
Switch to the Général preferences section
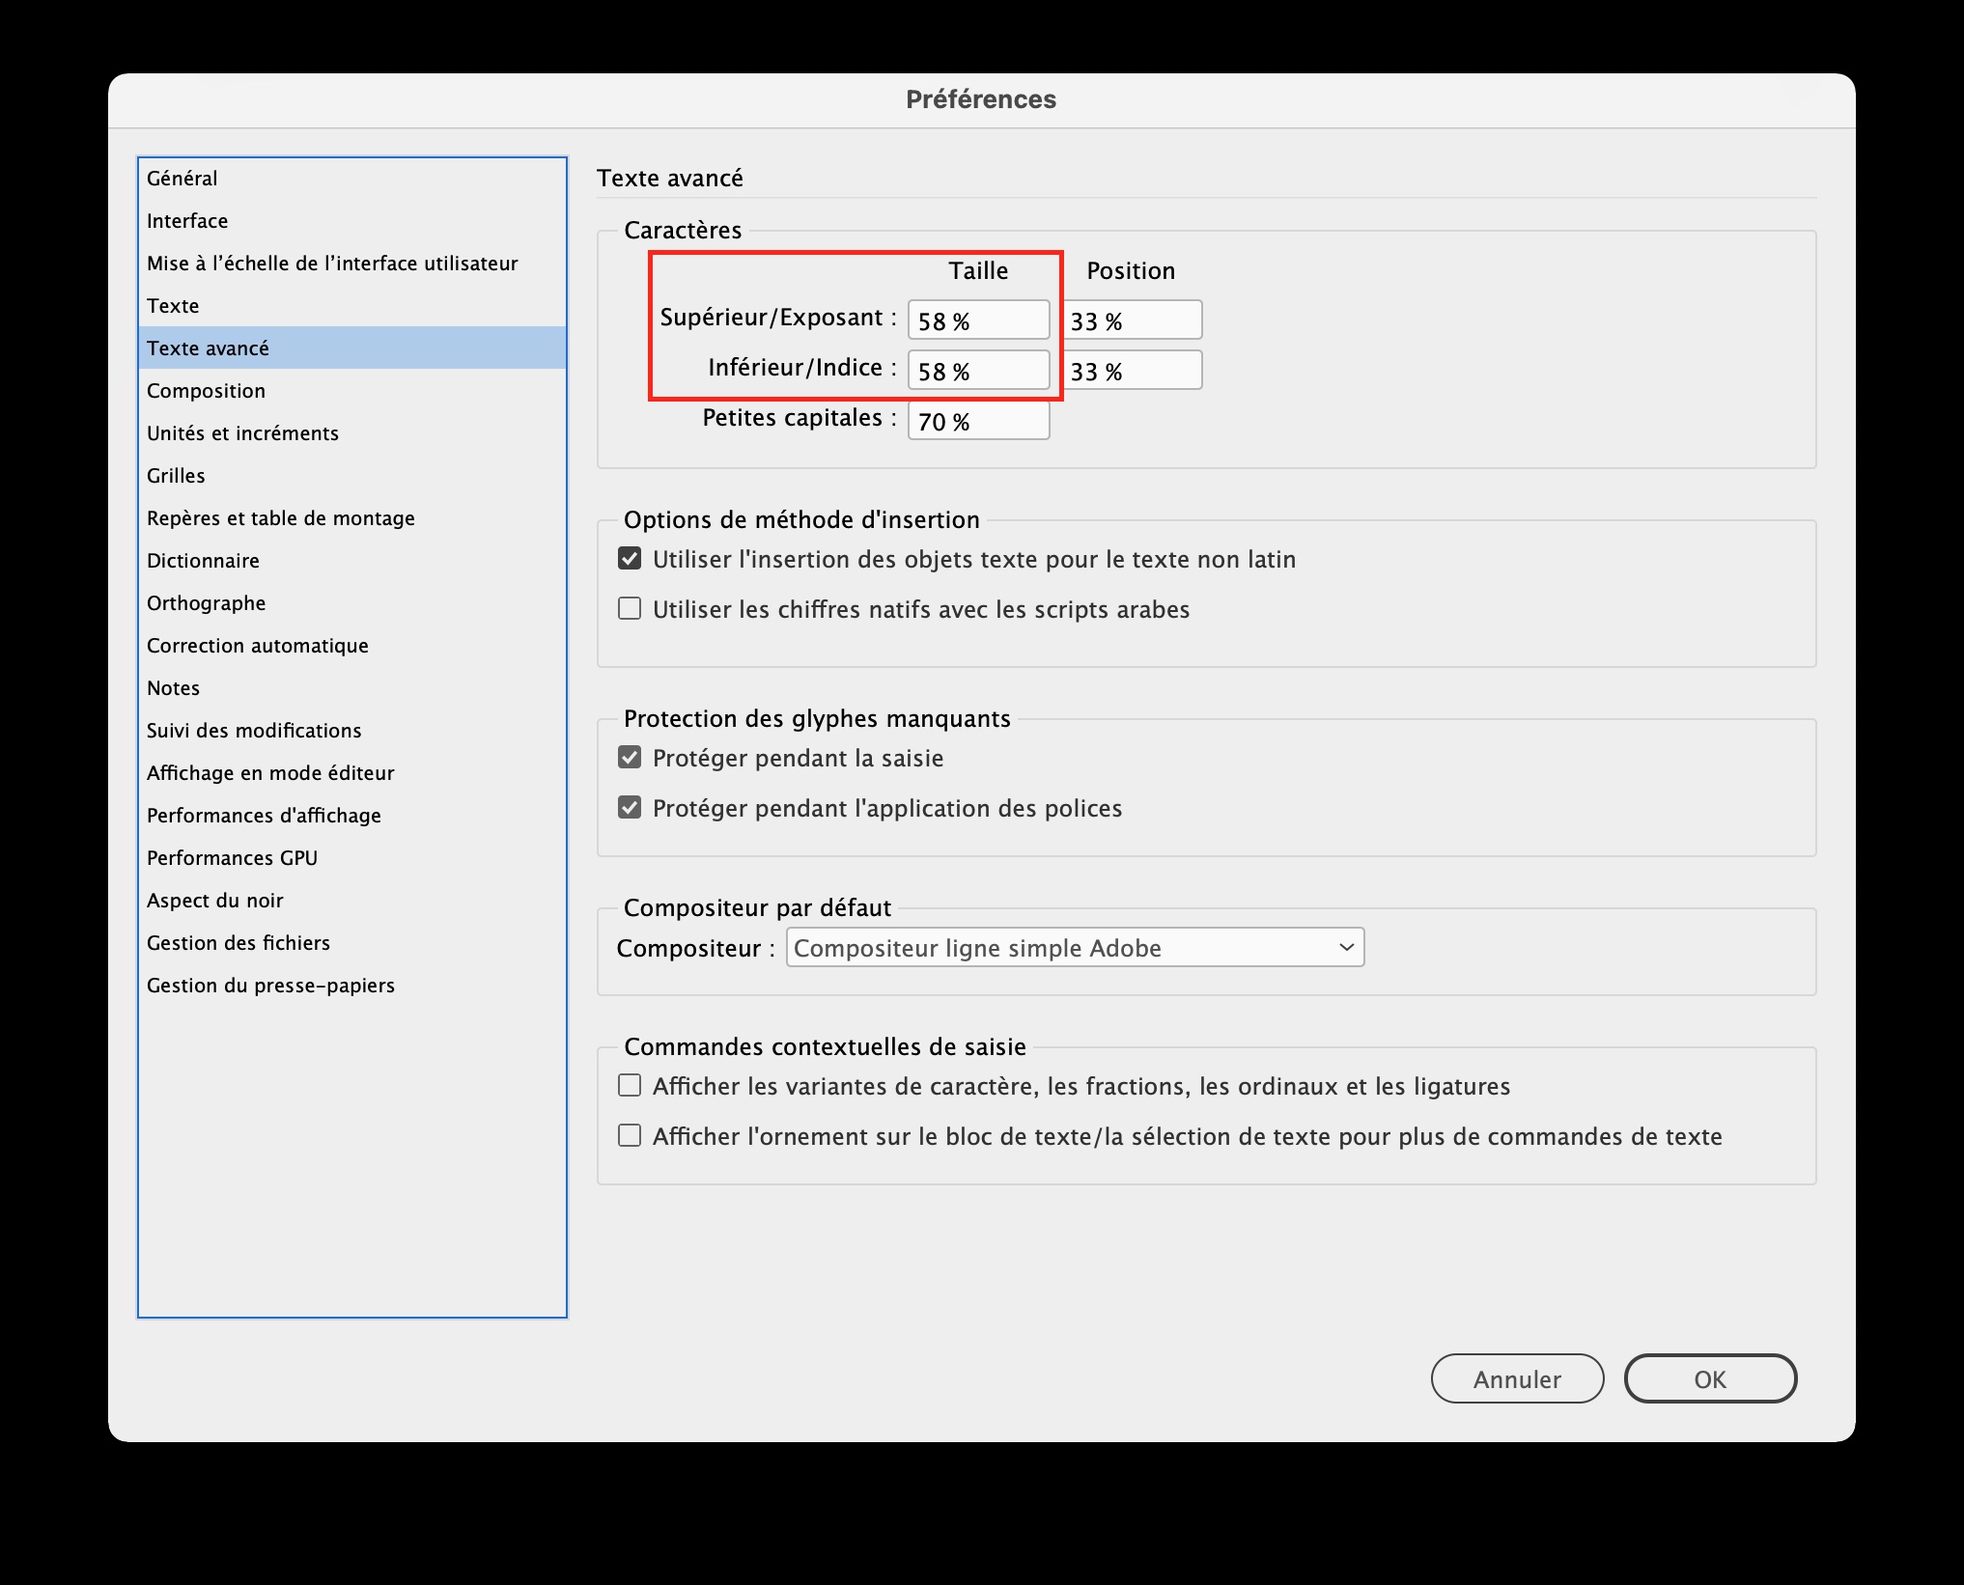click(182, 178)
